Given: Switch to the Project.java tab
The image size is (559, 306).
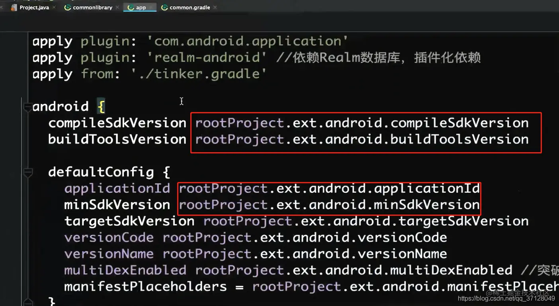Looking at the screenshot, I should point(34,8).
